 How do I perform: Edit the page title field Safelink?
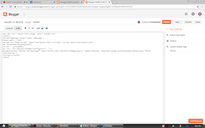83,22
